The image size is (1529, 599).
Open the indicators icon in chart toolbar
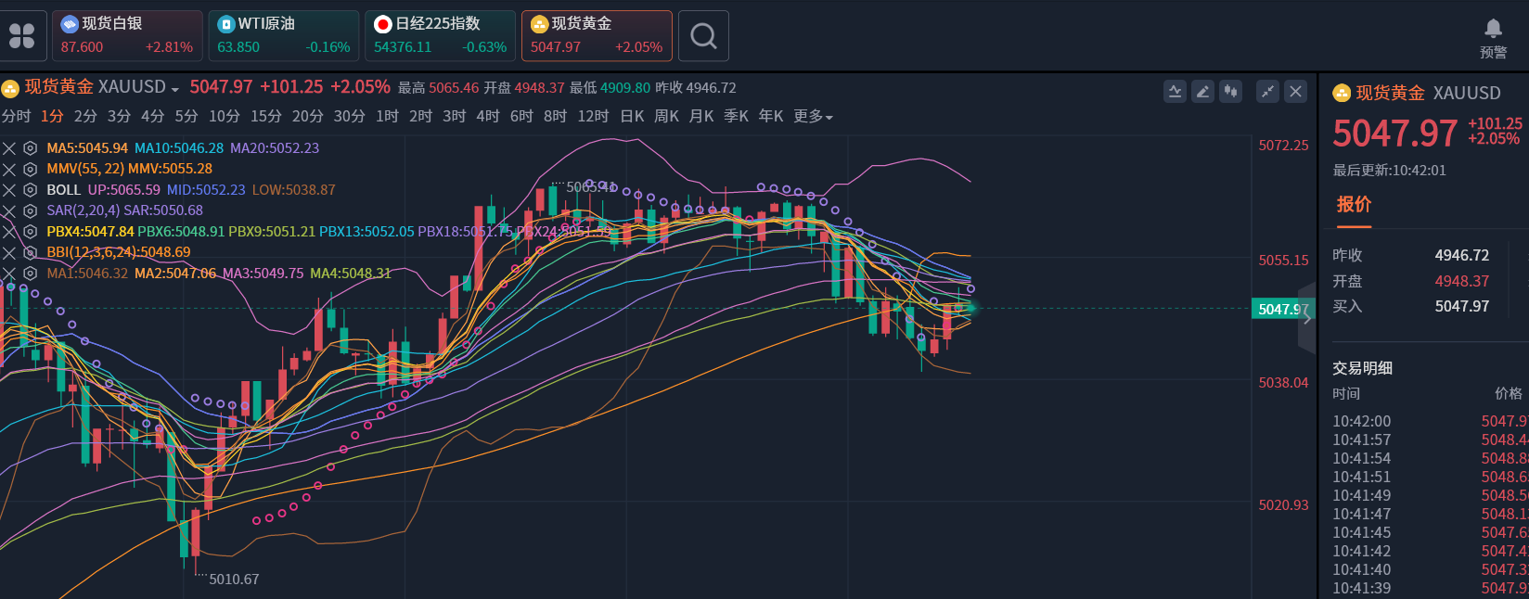click(x=1175, y=91)
